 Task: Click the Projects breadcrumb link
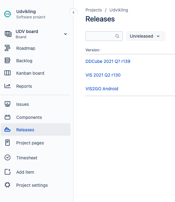coord(94,10)
